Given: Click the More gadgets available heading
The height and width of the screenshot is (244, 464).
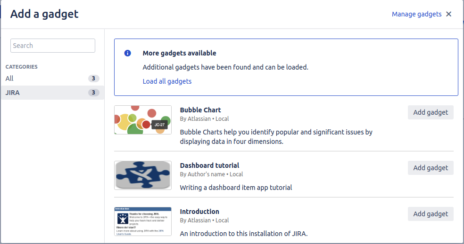Looking at the screenshot, I should click(x=179, y=53).
